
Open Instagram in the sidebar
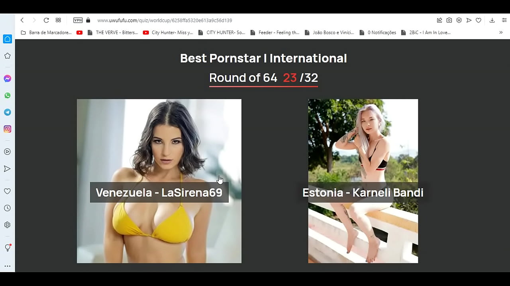pyautogui.click(x=7, y=129)
